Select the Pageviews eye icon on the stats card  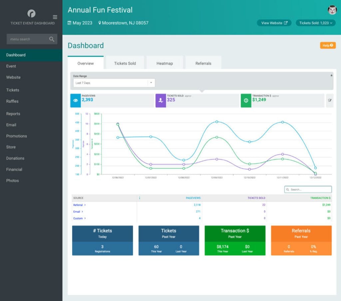click(75, 100)
